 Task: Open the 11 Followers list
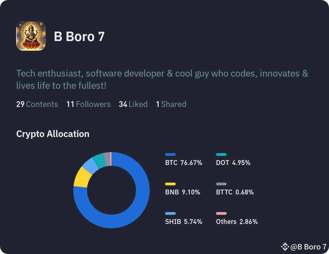[x=89, y=104]
